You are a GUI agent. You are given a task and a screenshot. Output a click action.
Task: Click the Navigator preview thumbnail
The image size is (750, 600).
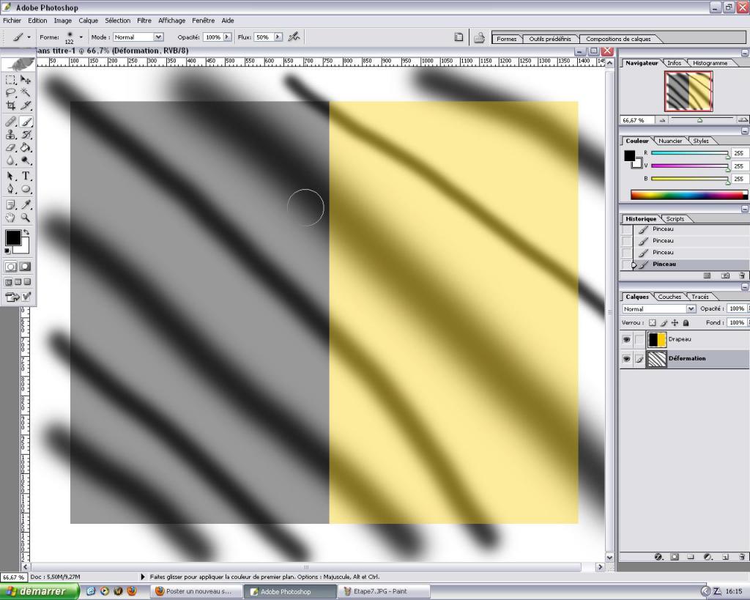click(688, 91)
